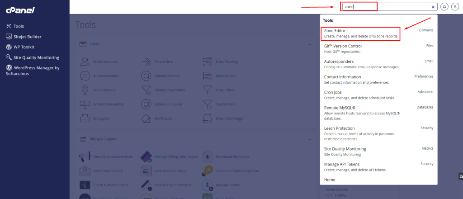Open Email Routing icon

(x=208, y=62)
